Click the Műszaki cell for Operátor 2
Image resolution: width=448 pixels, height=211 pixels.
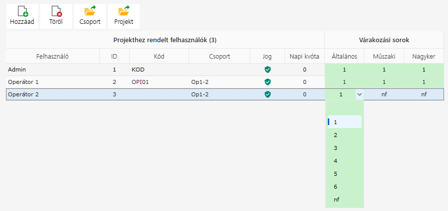[x=384, y=94]
